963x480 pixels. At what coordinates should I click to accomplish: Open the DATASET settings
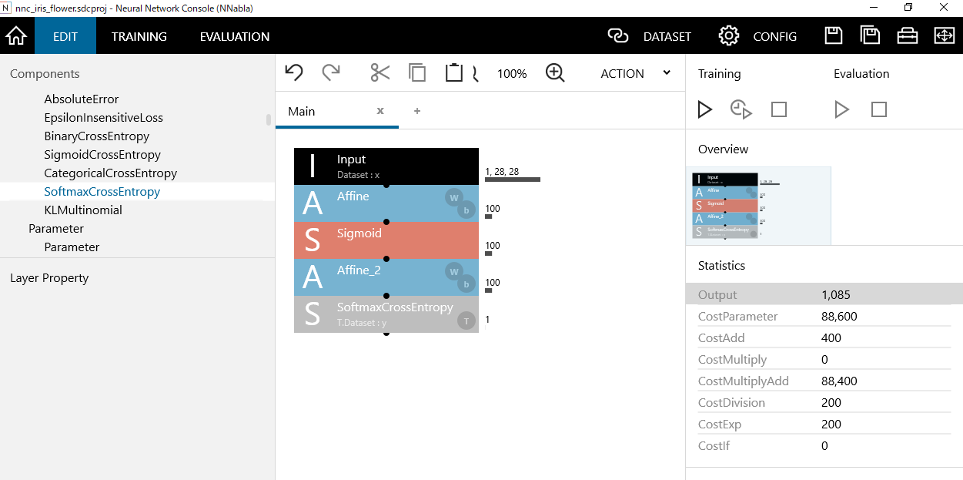tap(650, 36)
